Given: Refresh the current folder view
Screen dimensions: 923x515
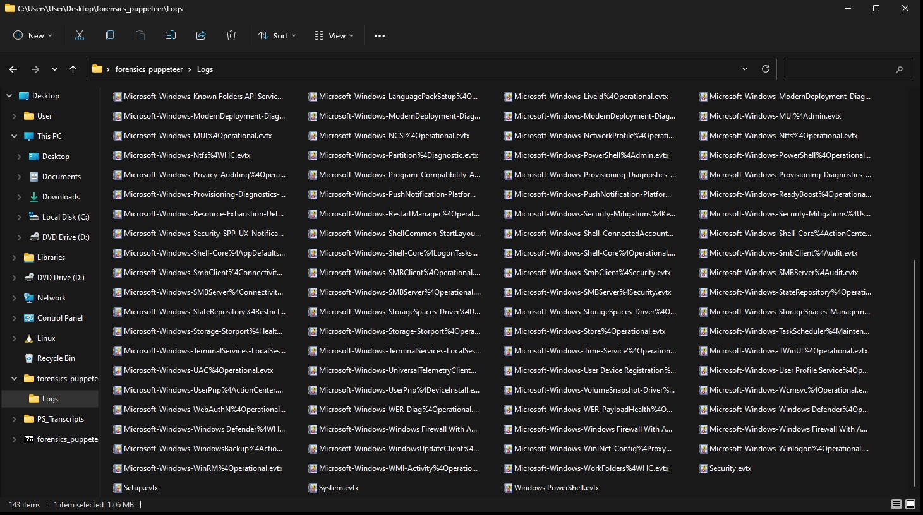Looking at the screenshot, I should (766, 69).
